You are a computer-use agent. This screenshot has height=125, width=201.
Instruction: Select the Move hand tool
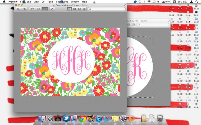pyautogui.click(x=33, y=9)
